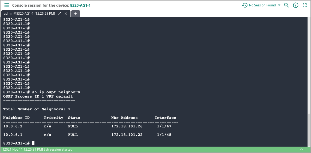Close the admin@8320-AG1-1 session tab
The image size is (311, 153).
click(x=66, y=13)
